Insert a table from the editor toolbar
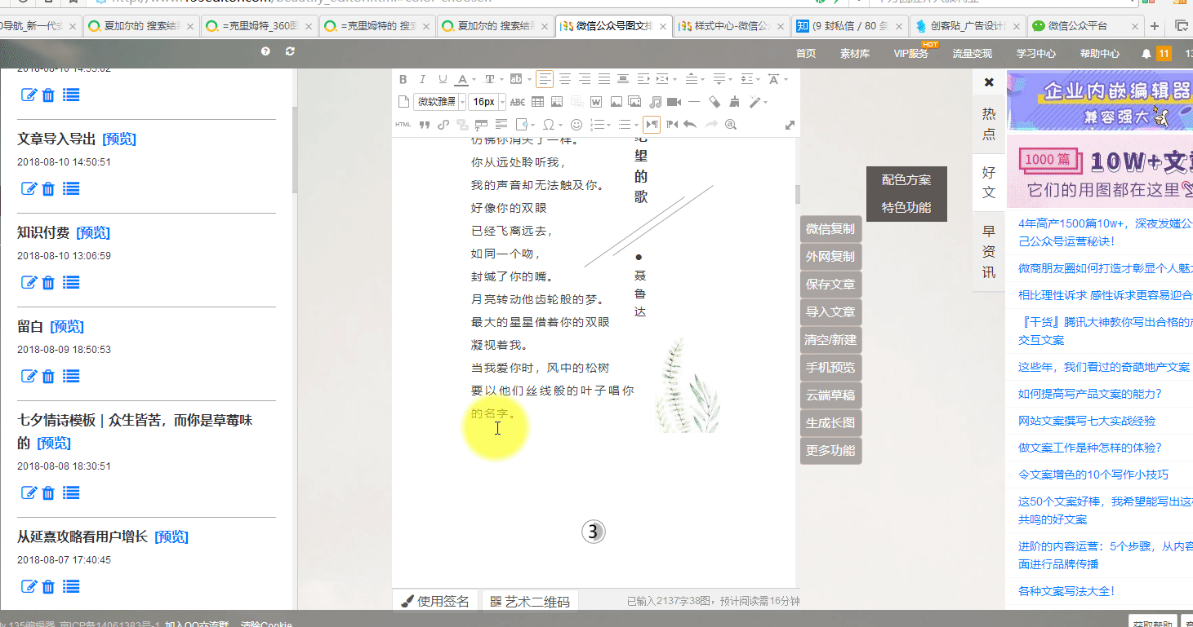The image size is (1193, 627). pos(537,102)
